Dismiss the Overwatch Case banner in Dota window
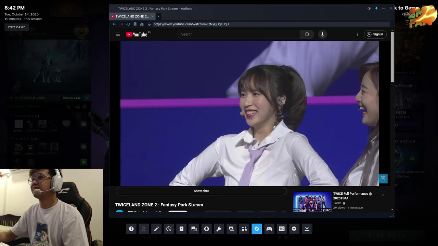This screenshot has height=246, width=438. click(x=87, y=98)
